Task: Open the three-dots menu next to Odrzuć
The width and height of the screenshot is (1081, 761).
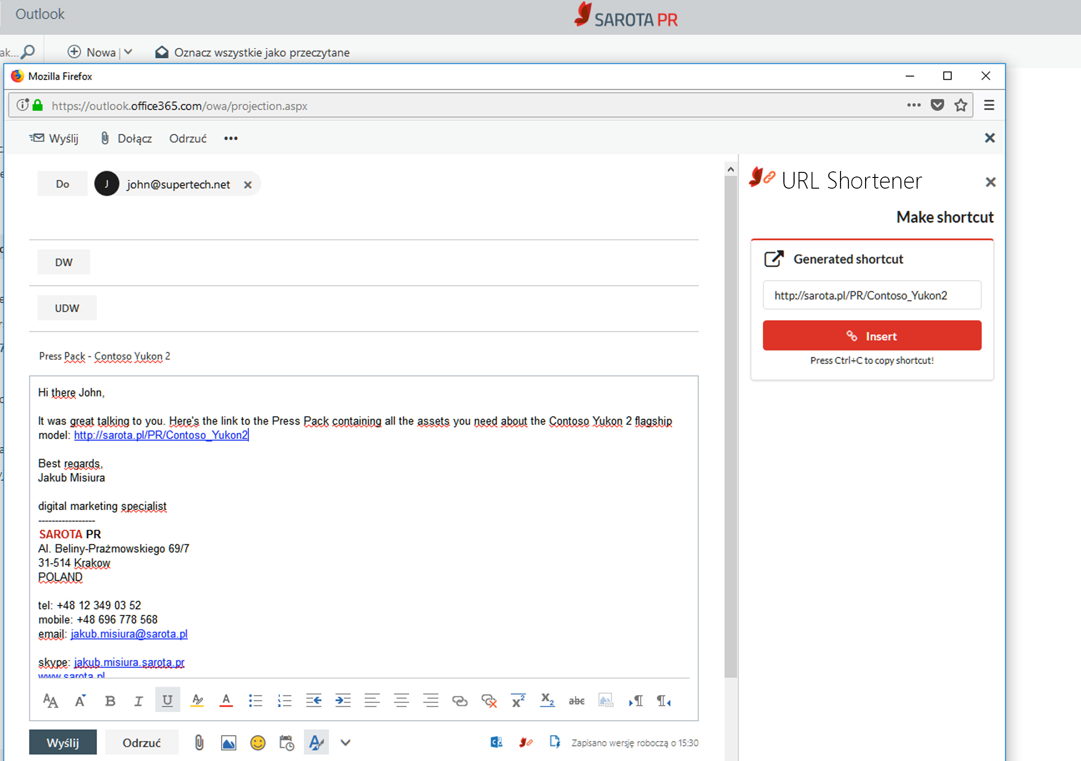Action: pos(231,138)
